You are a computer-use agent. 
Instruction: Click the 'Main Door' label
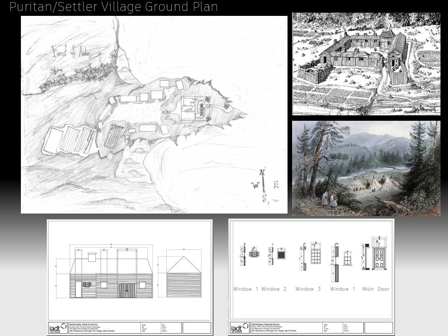[376, 289]
